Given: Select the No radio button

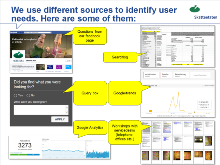Looking at the screenshot, I should click(28, 95).
